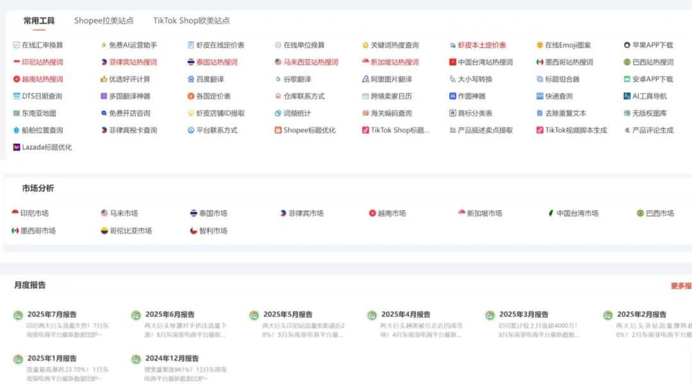Viewport: 692px width, 384px height.
Task: Click the Philippines flag icon for 菲律宾站热搜词
Action: coord(104,62)
